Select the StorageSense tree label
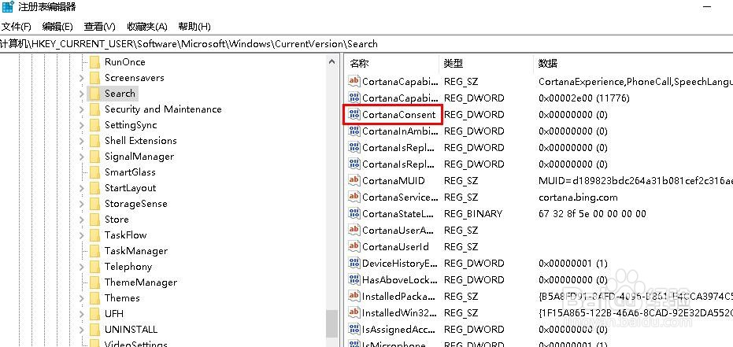Screen dimensions: 733x347 (x=135, y=204)
